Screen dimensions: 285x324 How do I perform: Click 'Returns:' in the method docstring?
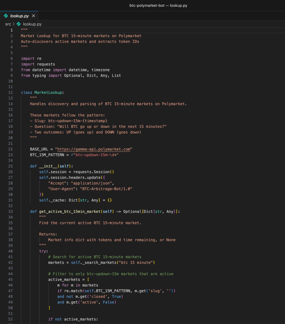(48, 234)
